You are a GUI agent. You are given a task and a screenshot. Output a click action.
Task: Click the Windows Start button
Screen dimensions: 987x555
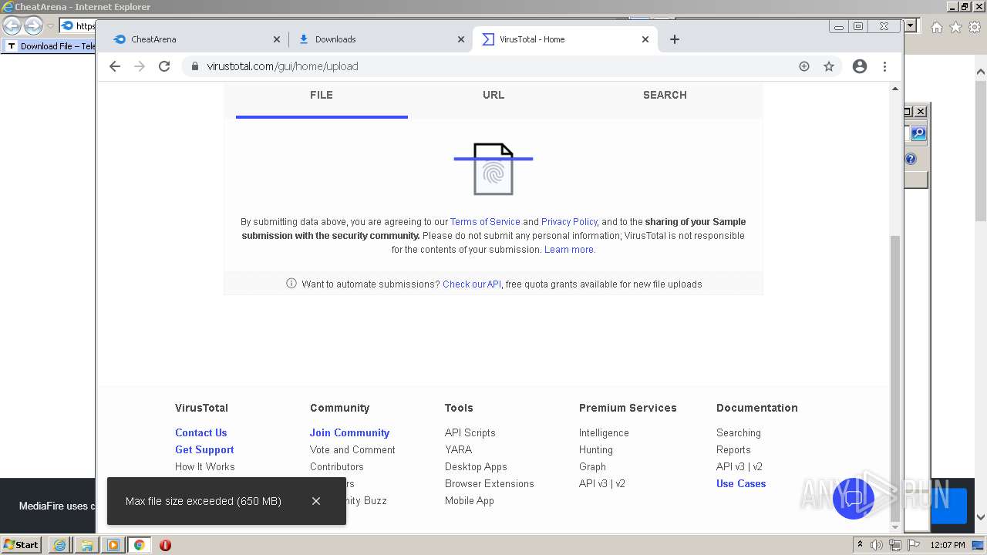coord(21,545)
